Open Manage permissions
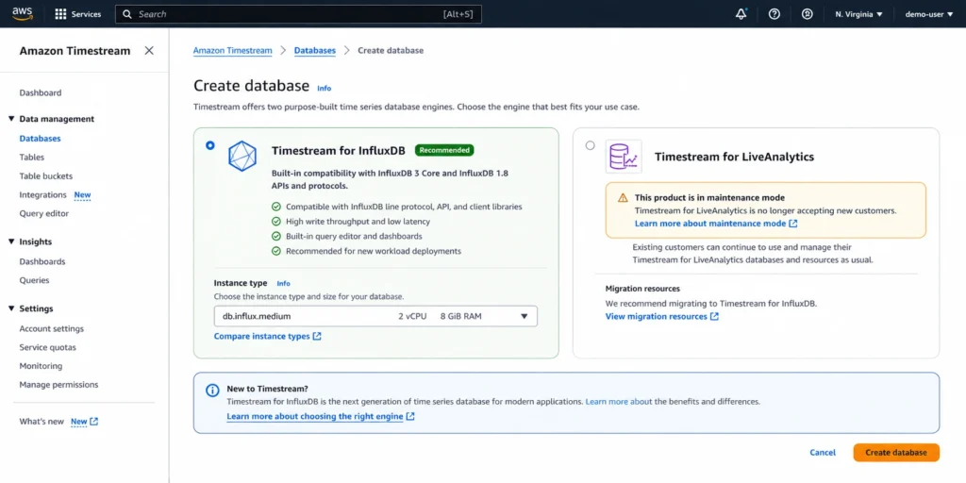Screen dimensions: 966x483 click(58, 385)
